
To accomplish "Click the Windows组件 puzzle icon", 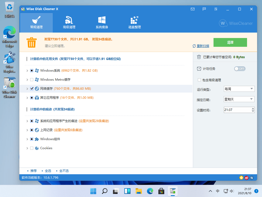I will coord(37,139).
